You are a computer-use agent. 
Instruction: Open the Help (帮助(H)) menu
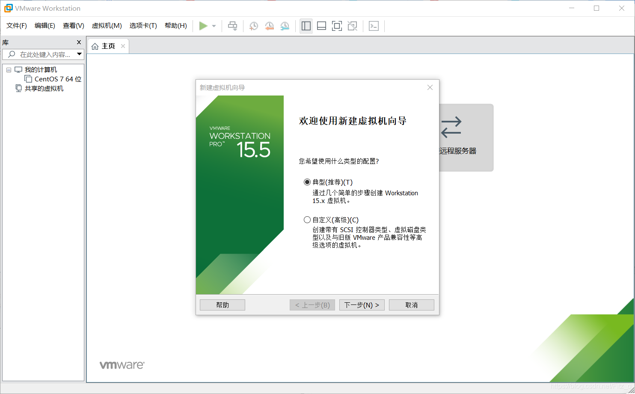176,26
